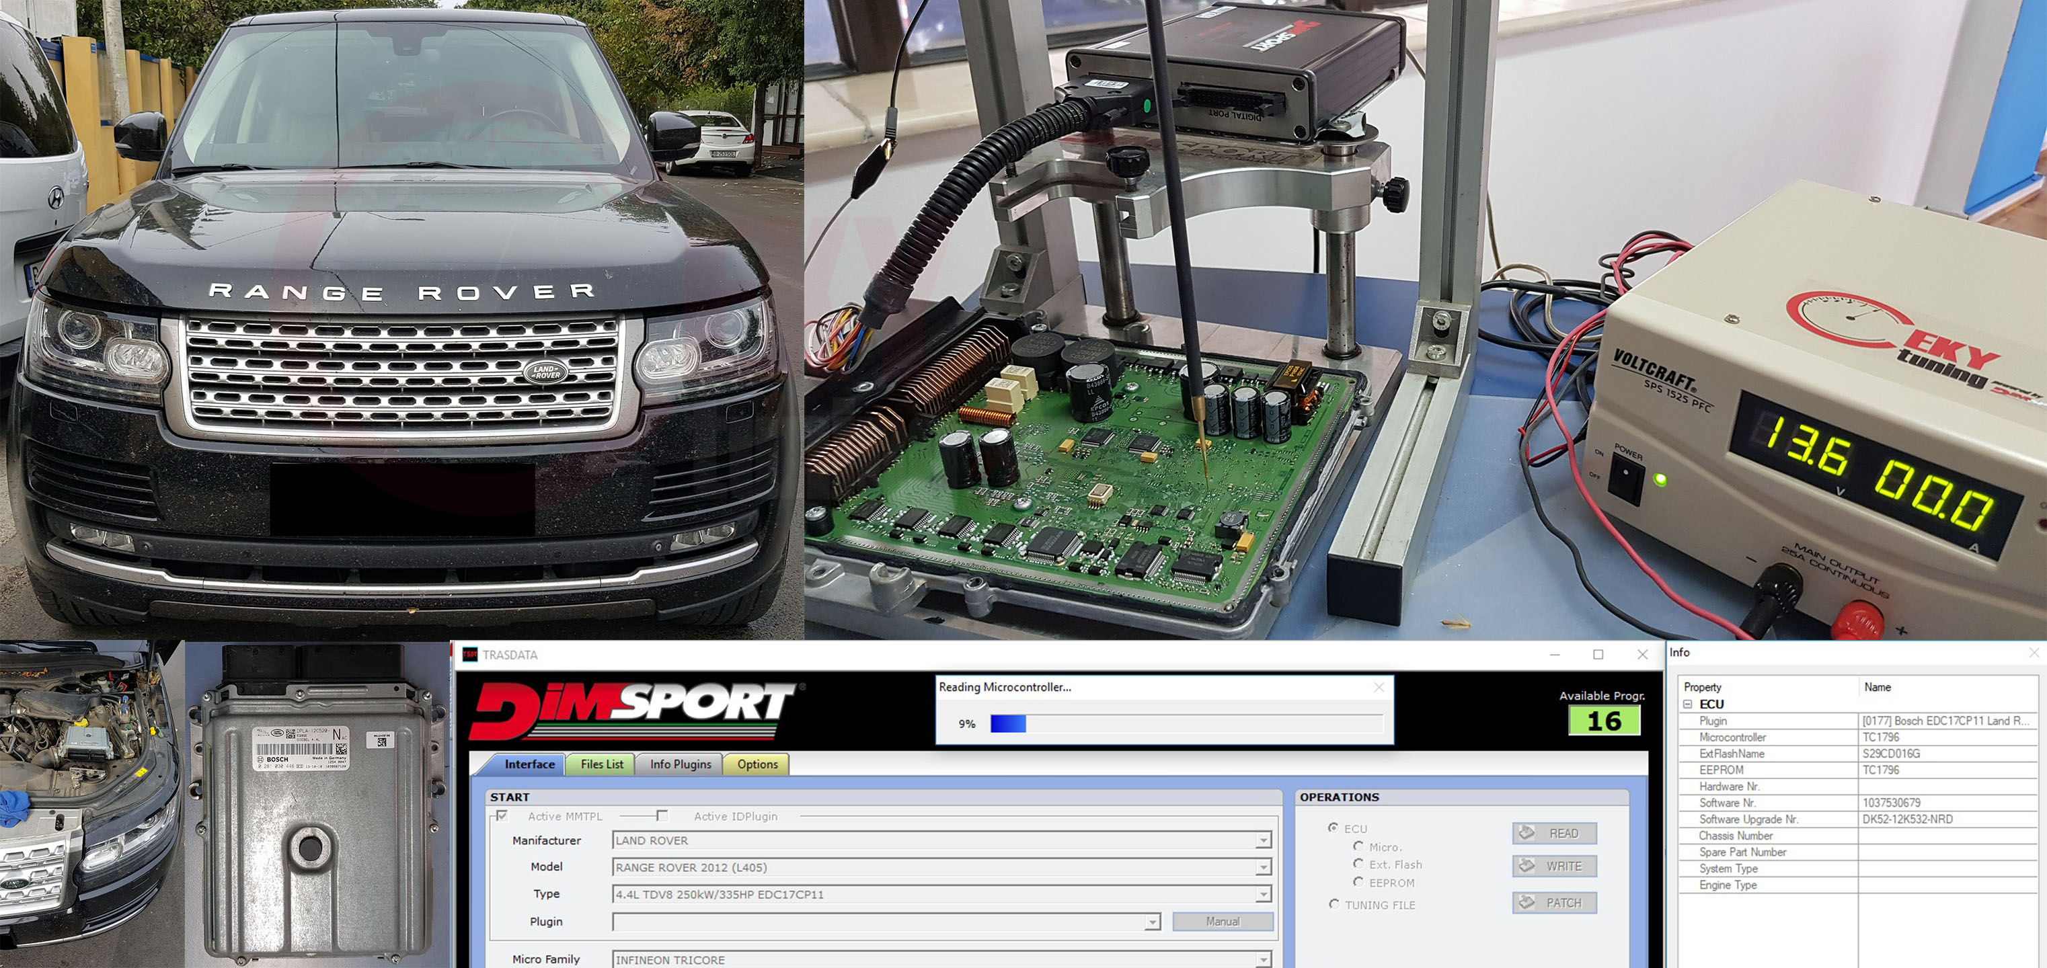Viewport: 2047px width, 968px height.
Task: Click the Name column header in Info
Action: coord(1947,687)
